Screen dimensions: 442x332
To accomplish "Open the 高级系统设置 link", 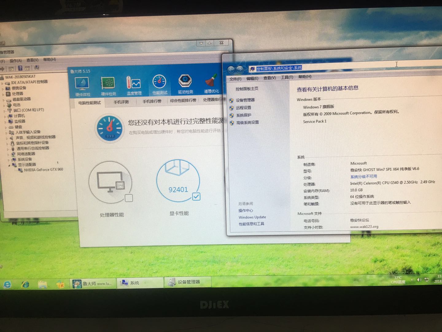I will 248,122.
